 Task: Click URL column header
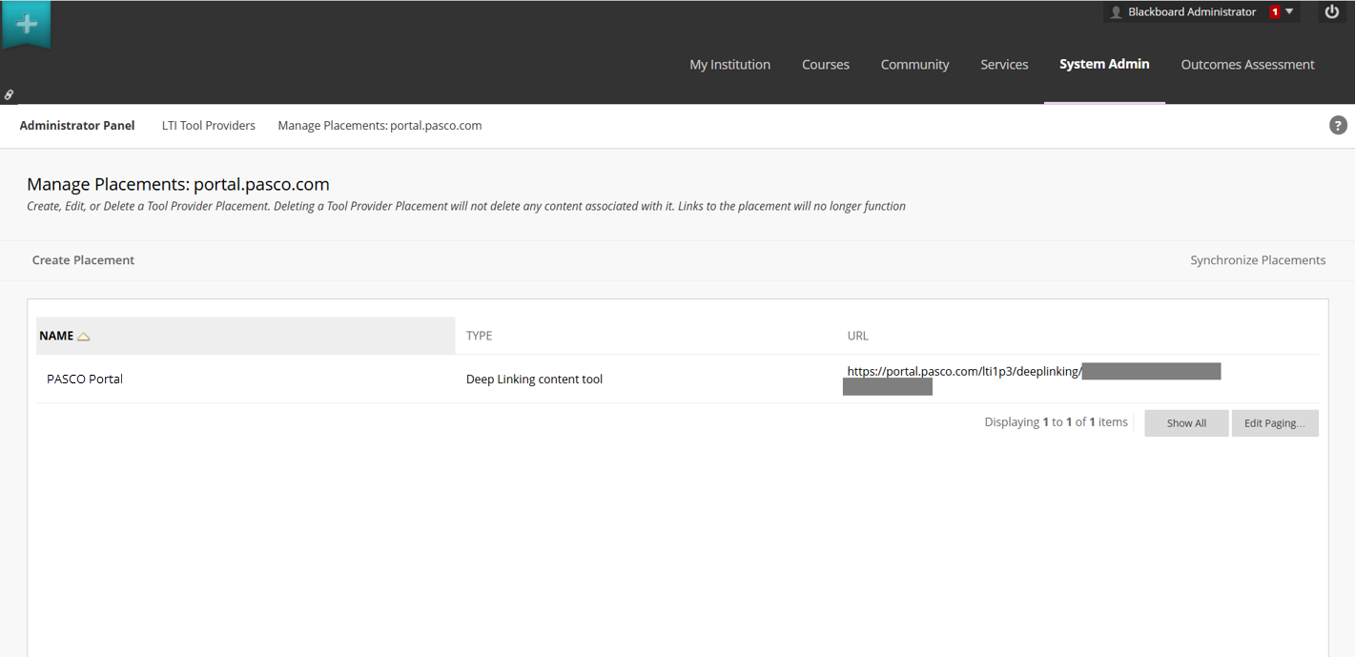pos(857,336)
